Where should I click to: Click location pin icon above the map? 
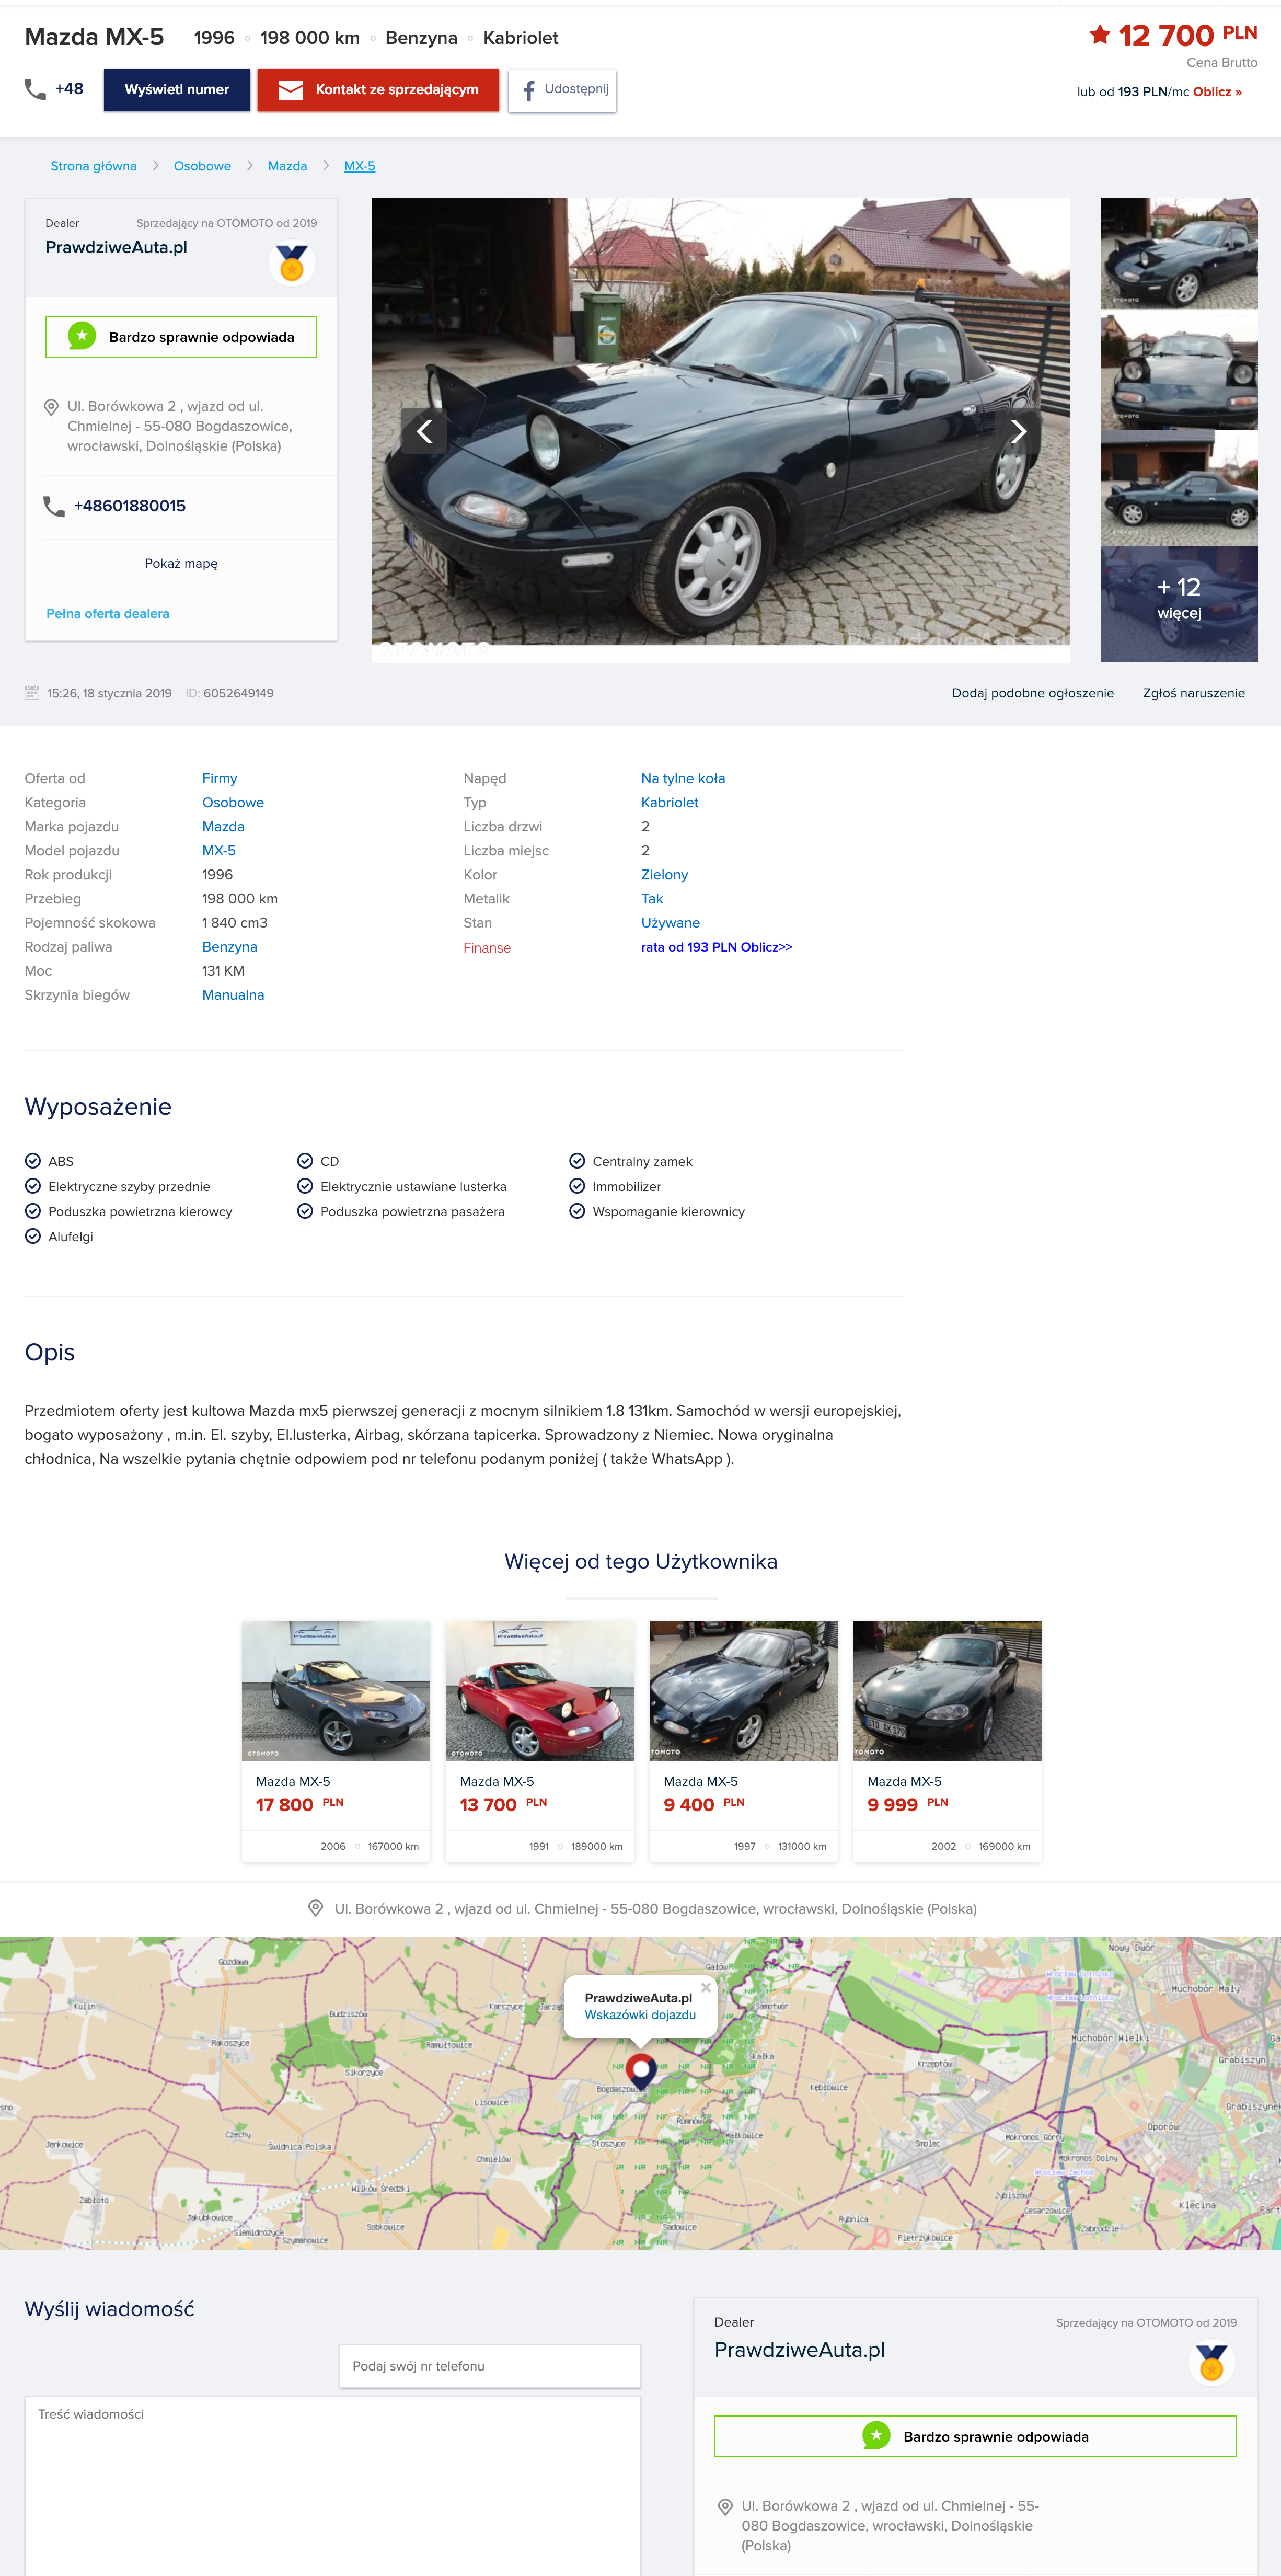(316, 1908)
